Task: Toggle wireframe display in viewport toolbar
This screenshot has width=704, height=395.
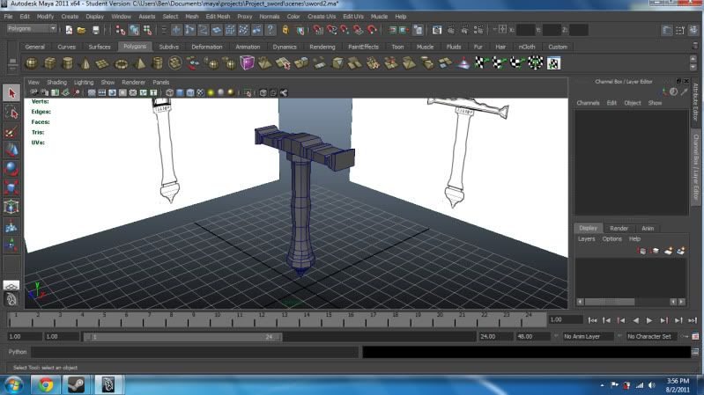Action: point(170,92)
